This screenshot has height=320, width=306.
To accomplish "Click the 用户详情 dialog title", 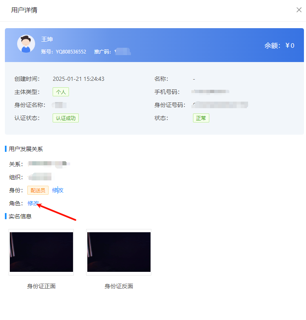I will click(24, 10).
